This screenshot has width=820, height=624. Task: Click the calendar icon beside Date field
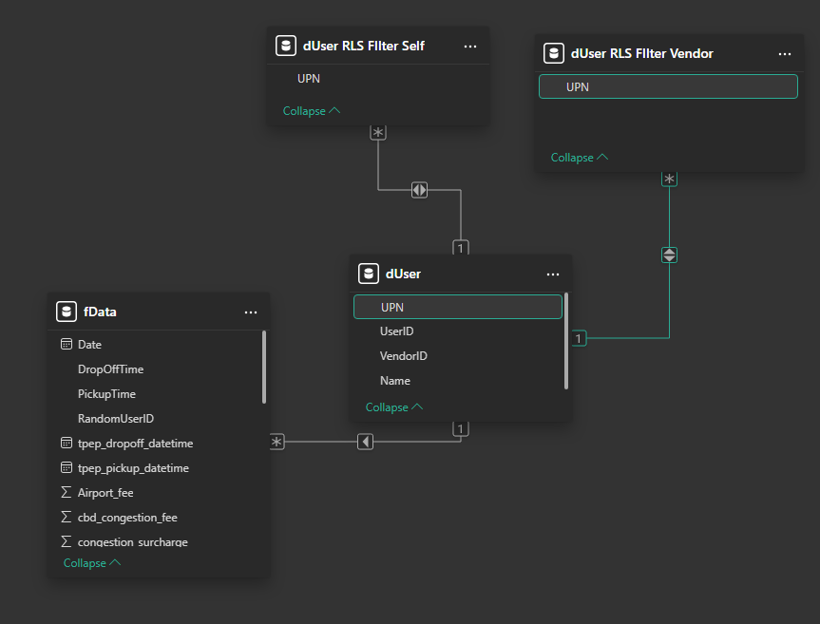tap(67, 345)
